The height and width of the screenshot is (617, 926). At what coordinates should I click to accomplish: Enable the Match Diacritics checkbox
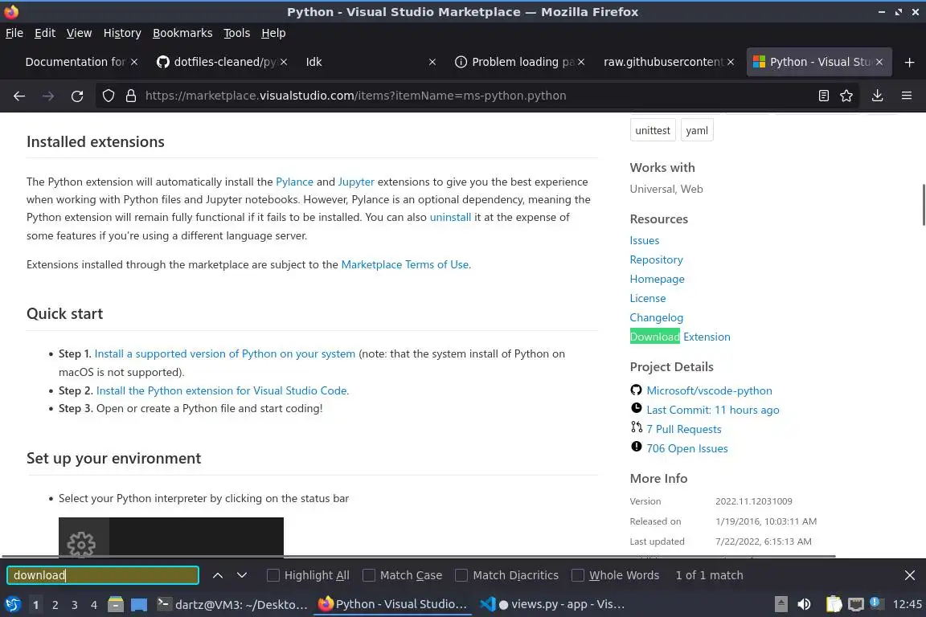click(461, 575)
